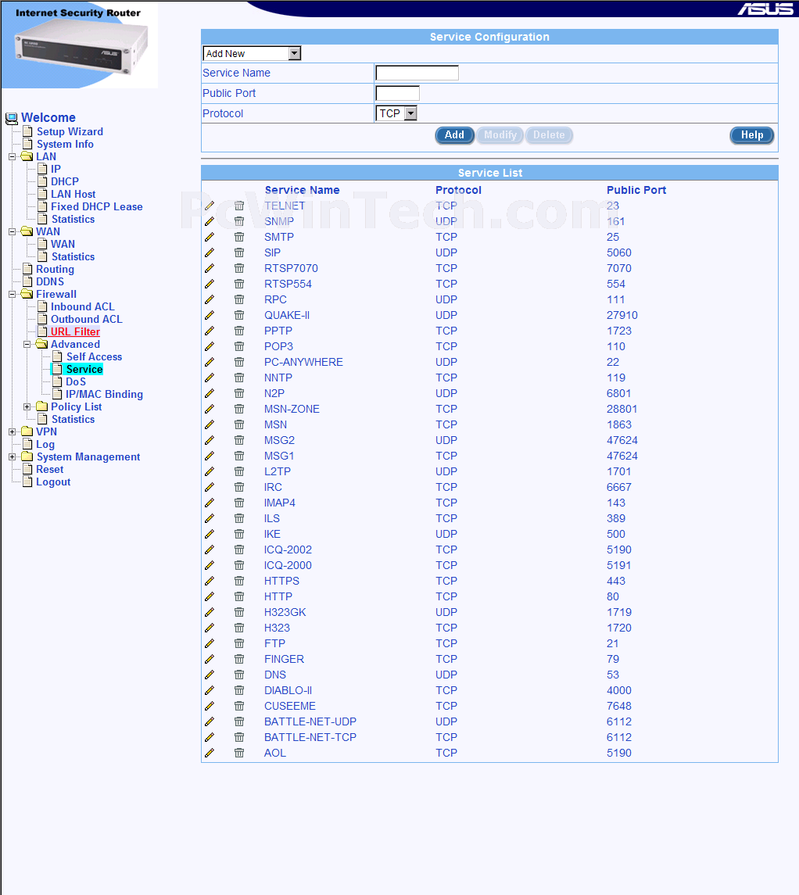Click the pencil icon for QUAKE-II
This screenshot has height=895, width=799.
point(210,315)
